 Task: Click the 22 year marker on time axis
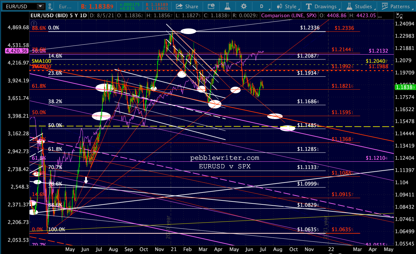(x=331, y=249)
